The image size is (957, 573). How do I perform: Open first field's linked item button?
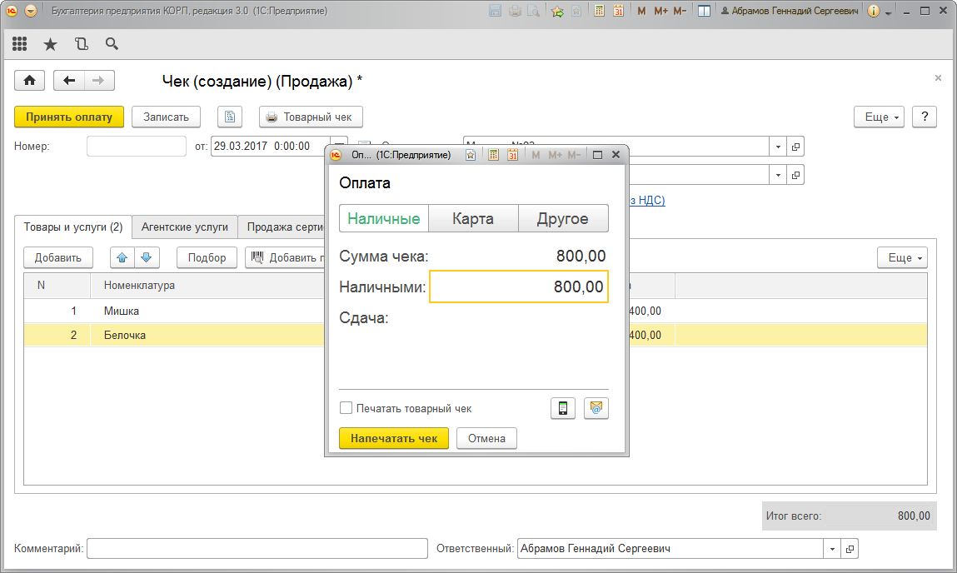coord(795,147)
